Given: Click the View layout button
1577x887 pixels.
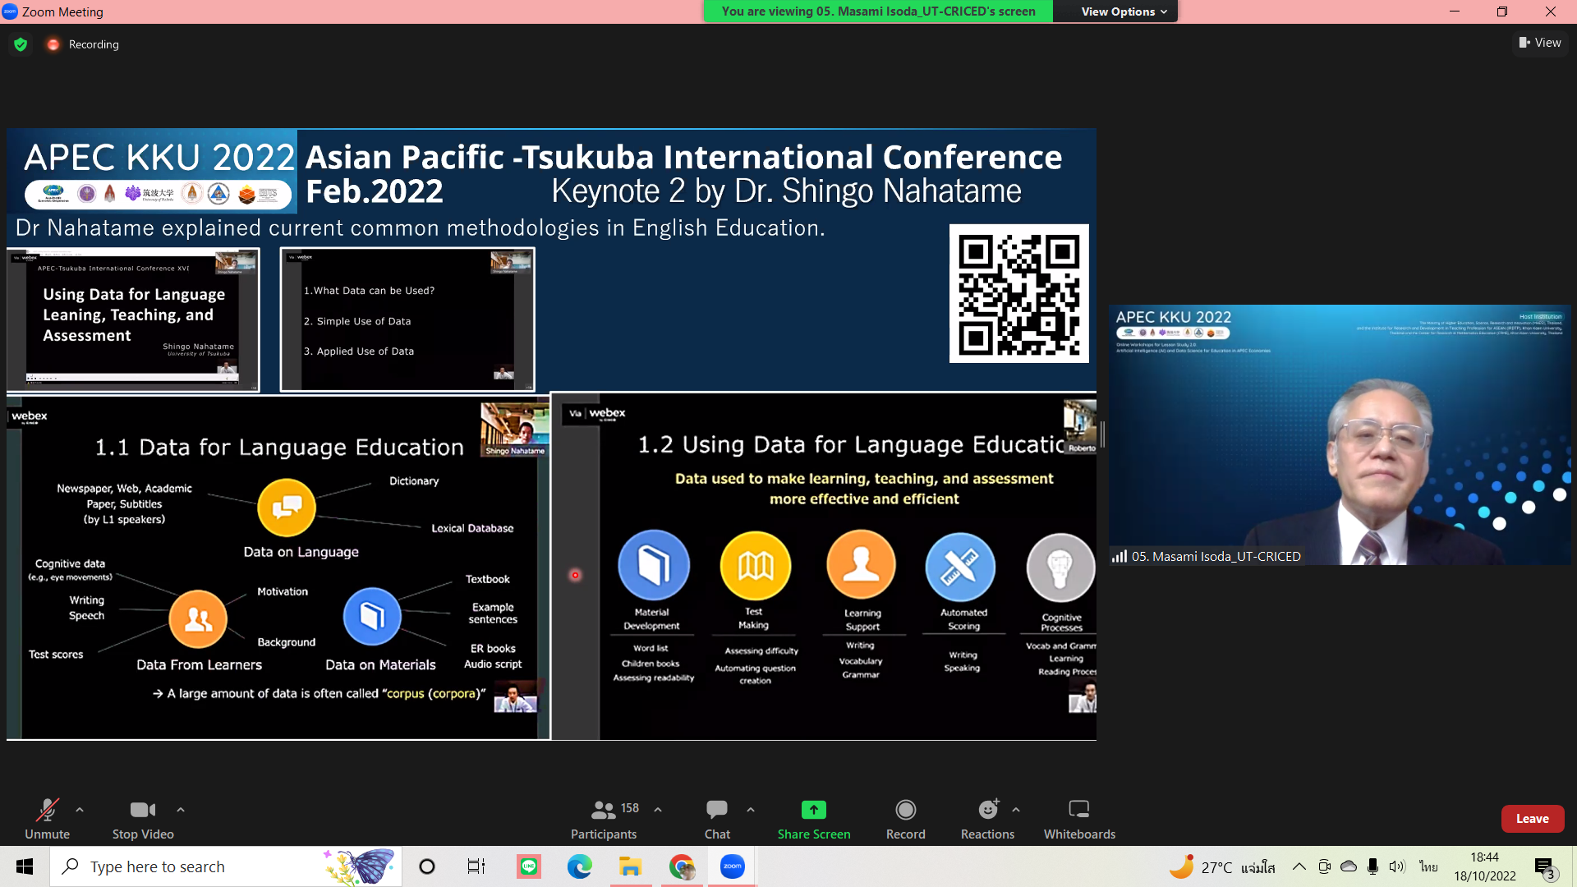Looking at the screenshot, I should 1540,43.
